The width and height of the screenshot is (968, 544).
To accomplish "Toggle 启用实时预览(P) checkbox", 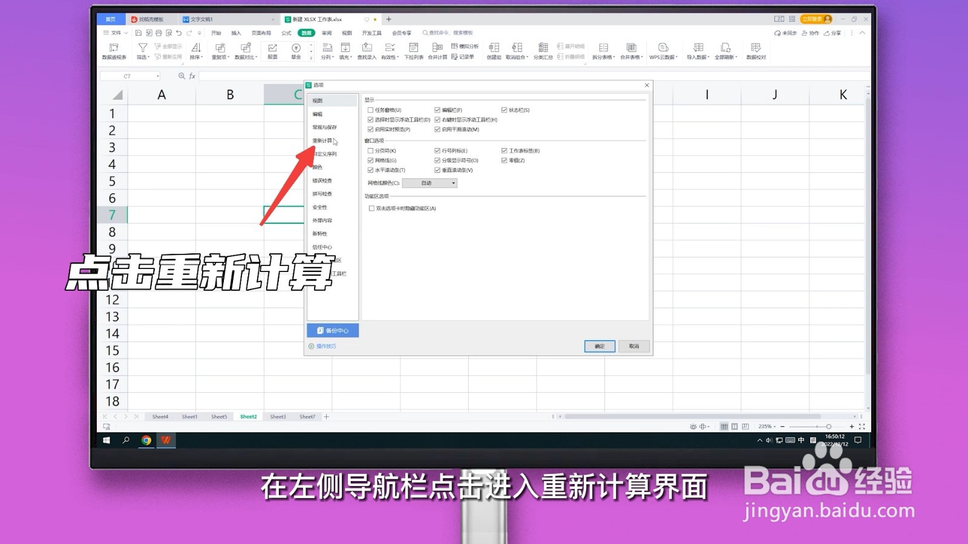I will 370,129.
